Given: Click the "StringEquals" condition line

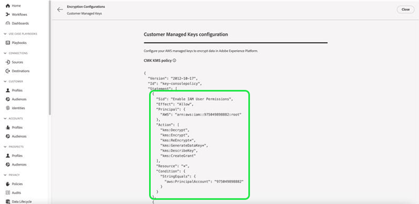Looking at the screenshot, I should 179,176.
